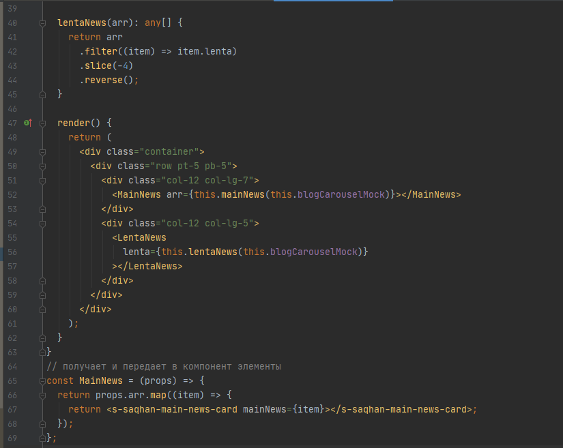Click the closing </MainNews> tag
Viewport: 563px width, 448px height.
[431, 195]
